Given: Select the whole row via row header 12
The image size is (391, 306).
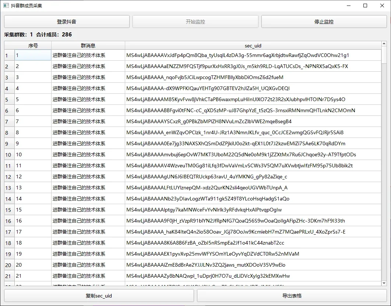Looking at the screenshot, I should point(10,177).
